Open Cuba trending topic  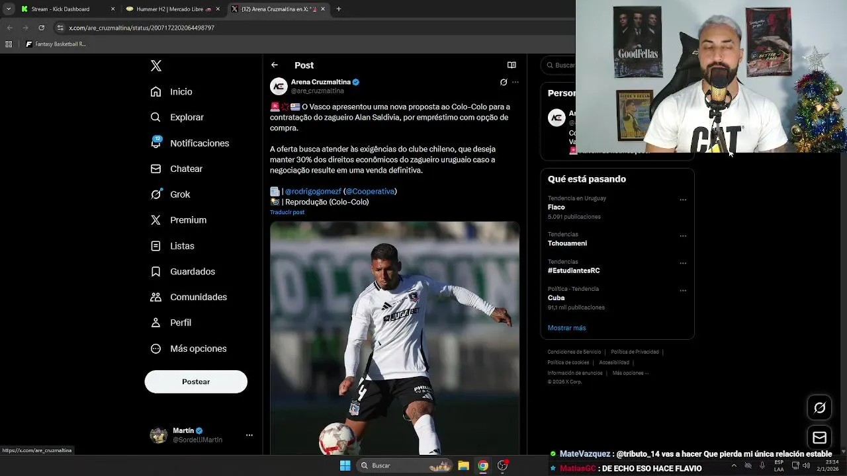point(556,297)
